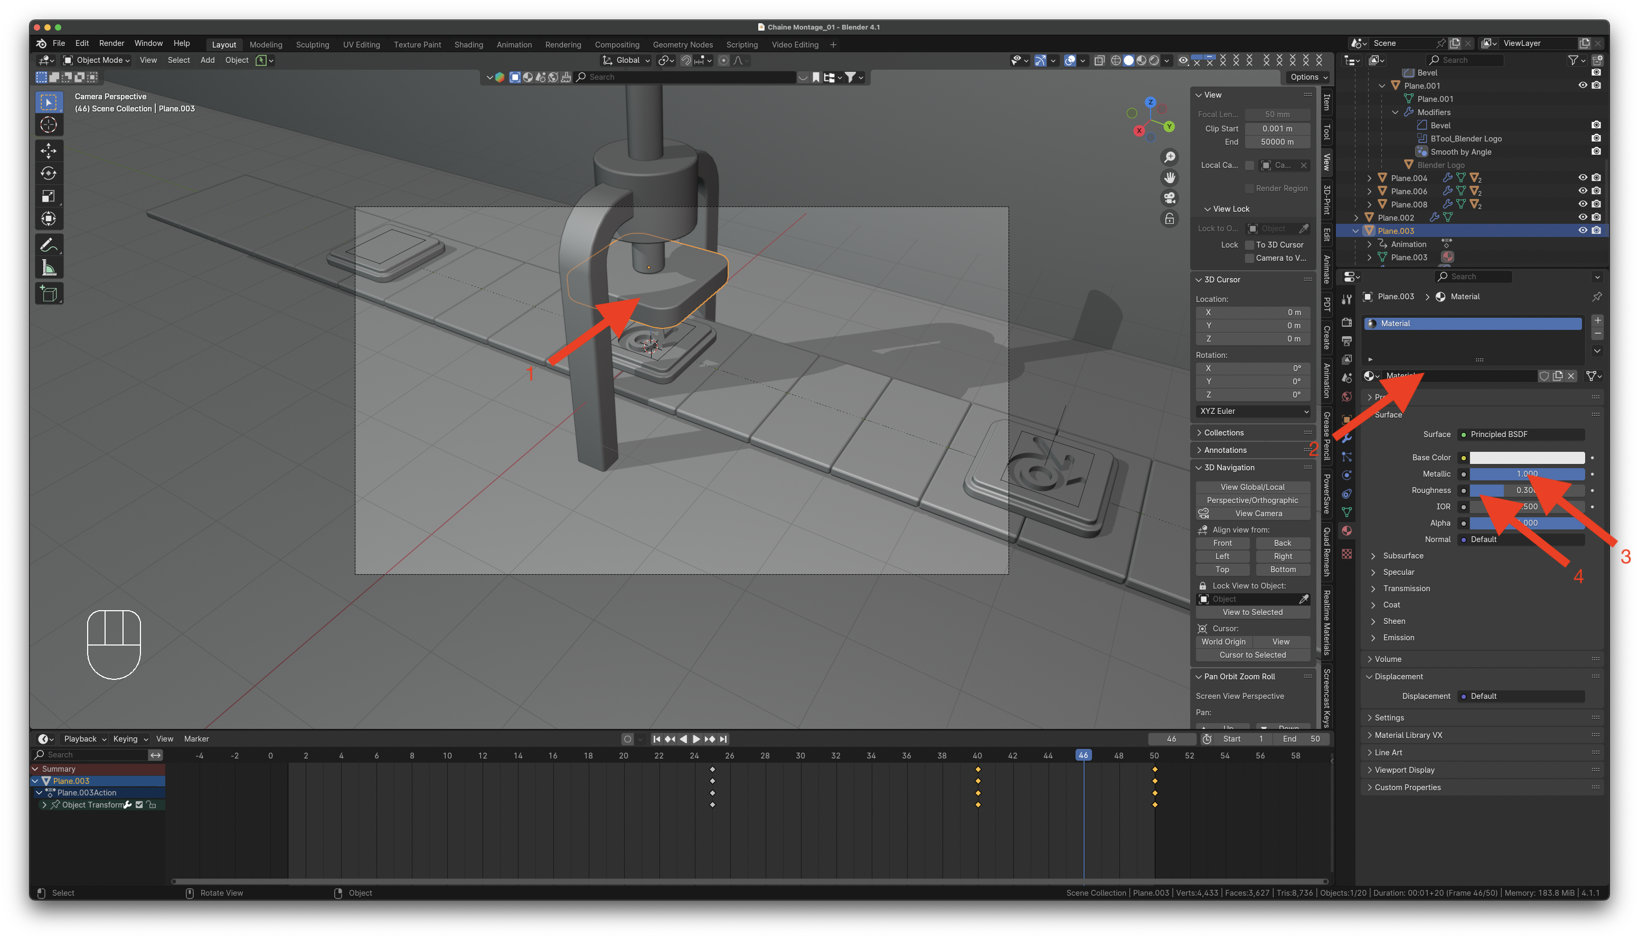Click the Perspective/Orthographic button
The height and width of the screenshot is (939, 1639).
(x=1252, y=500)
